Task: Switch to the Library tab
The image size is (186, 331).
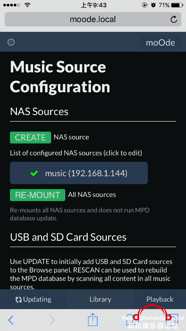Action: pos(100,299)
